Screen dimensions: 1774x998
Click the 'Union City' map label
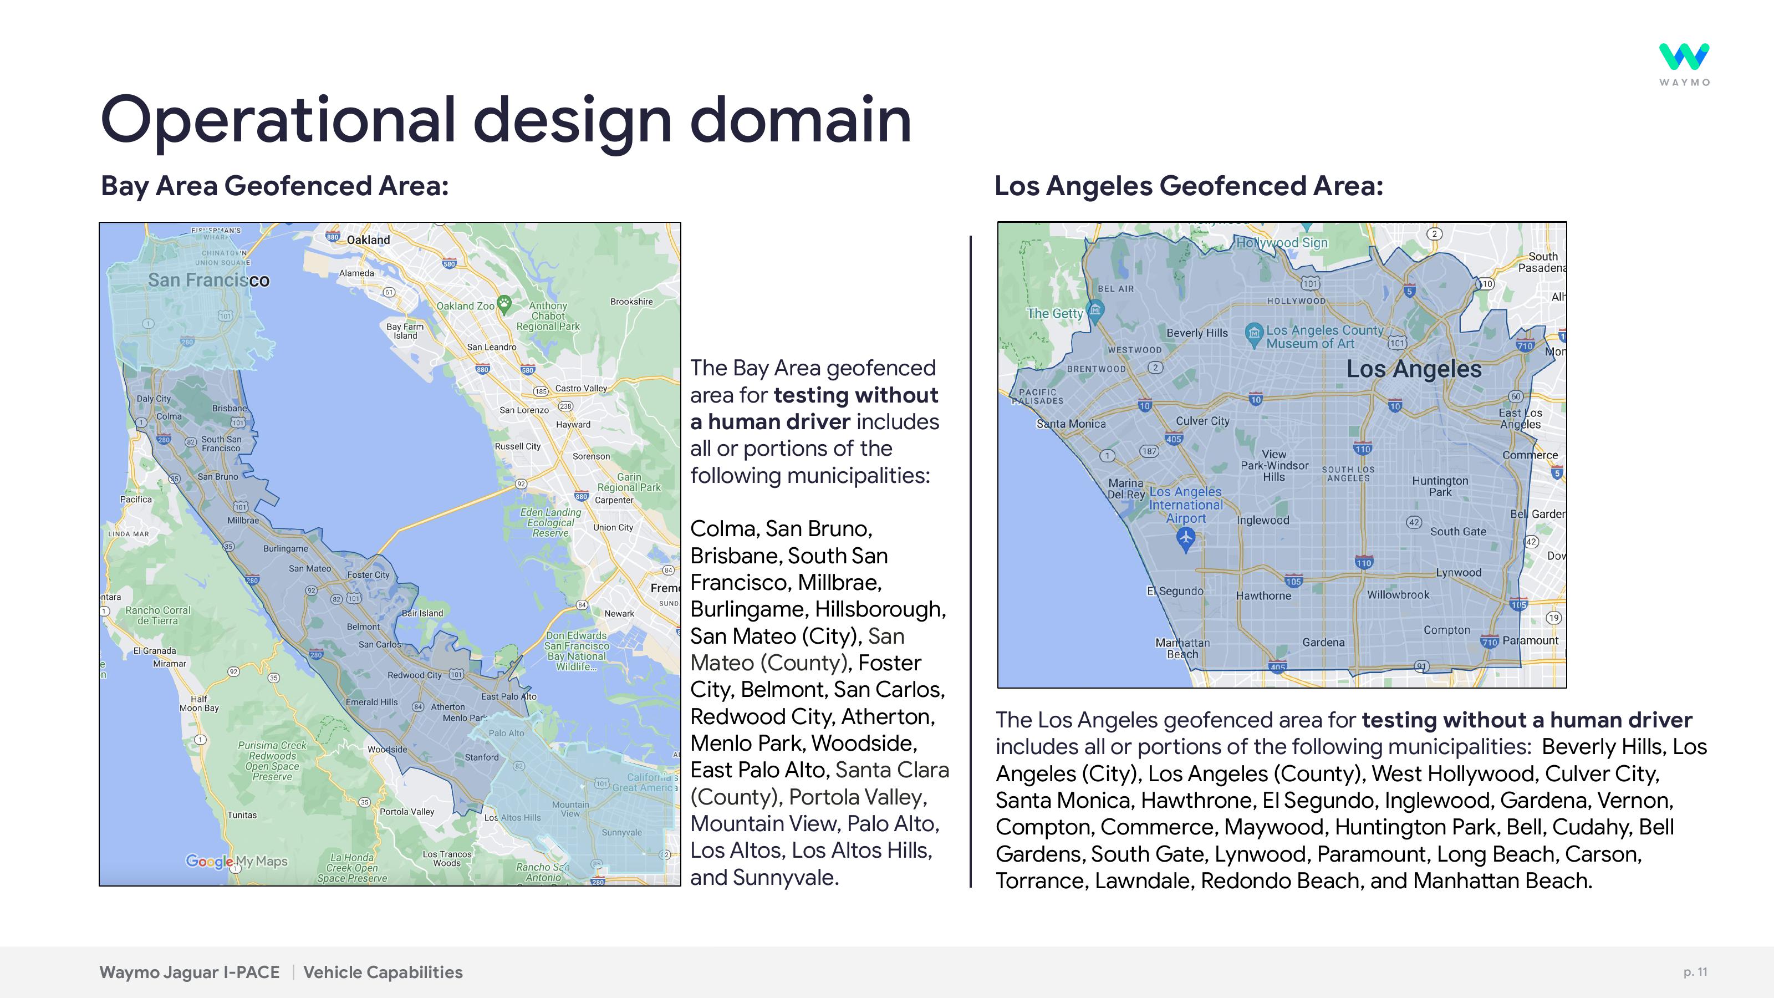pyautogui.click(x=613, y=528)
